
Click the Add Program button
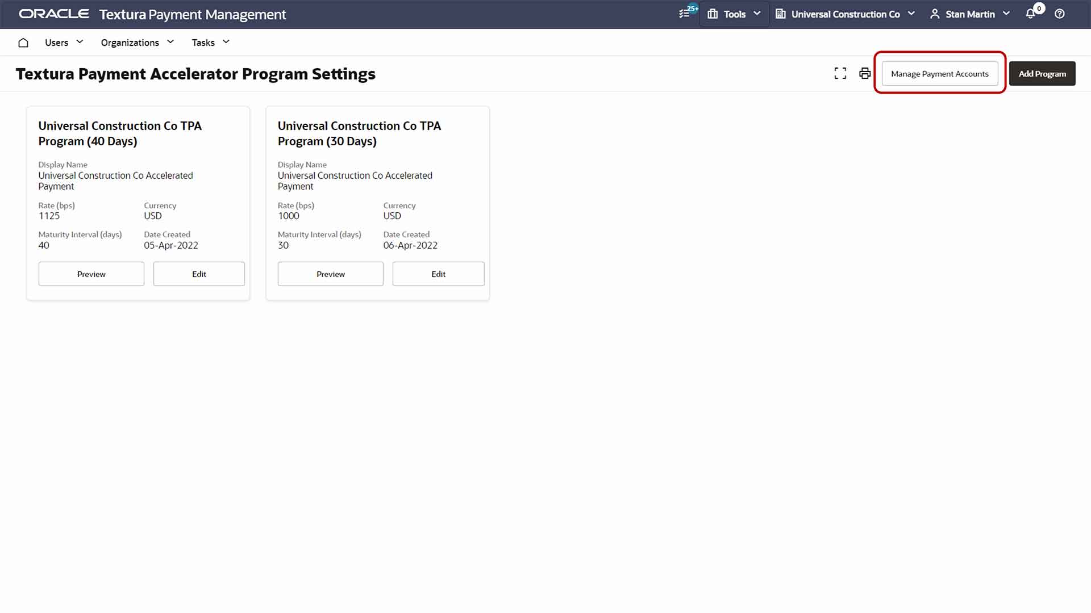tap(1042, 73)
